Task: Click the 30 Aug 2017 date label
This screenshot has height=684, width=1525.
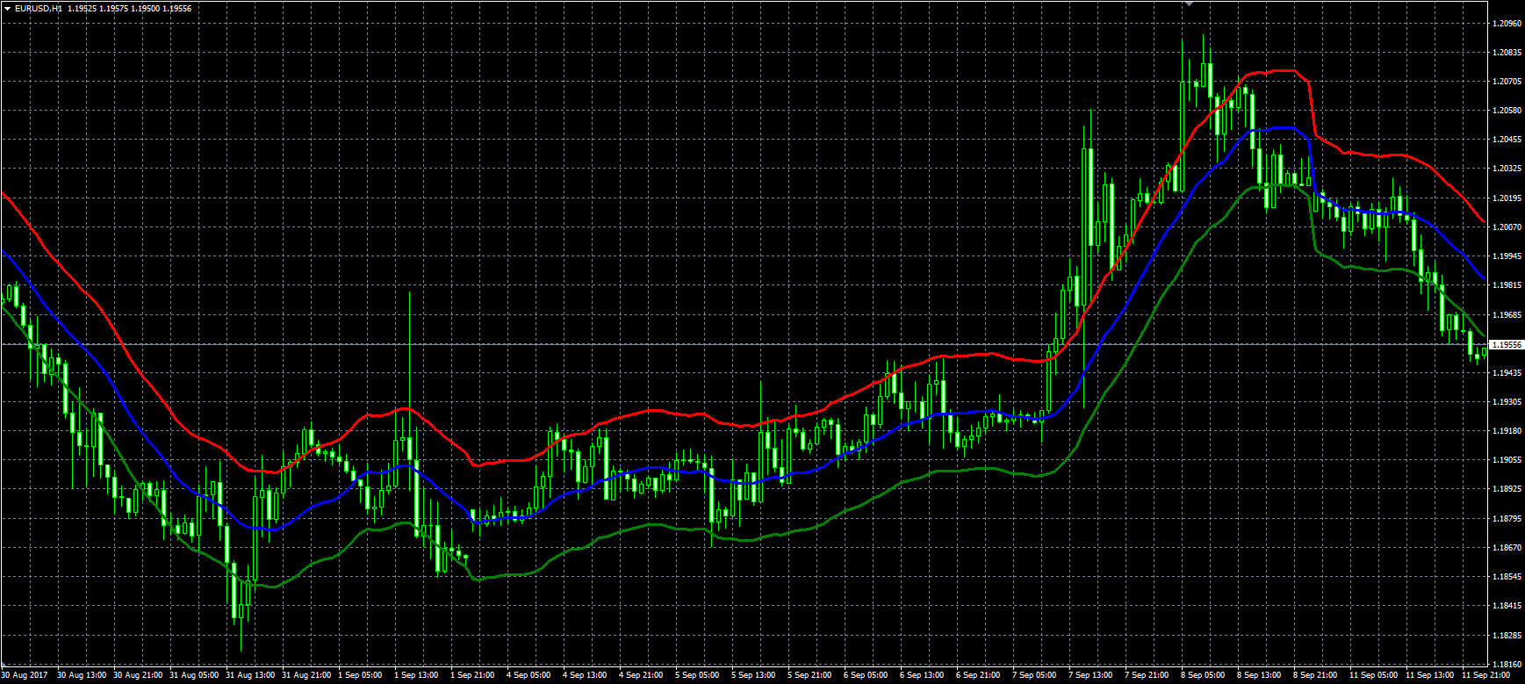Action: 25,675
